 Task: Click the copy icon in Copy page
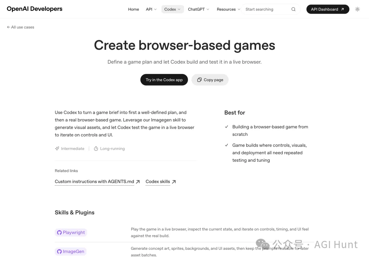pos(199,80)
